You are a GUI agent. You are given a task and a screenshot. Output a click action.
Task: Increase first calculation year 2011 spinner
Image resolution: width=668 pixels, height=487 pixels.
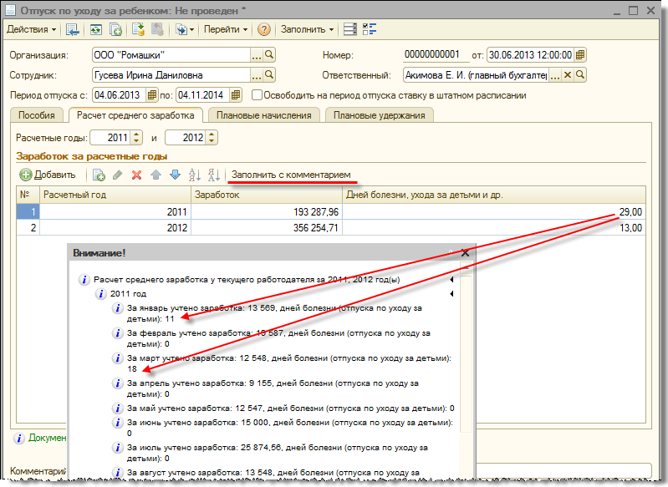point(137,134)
